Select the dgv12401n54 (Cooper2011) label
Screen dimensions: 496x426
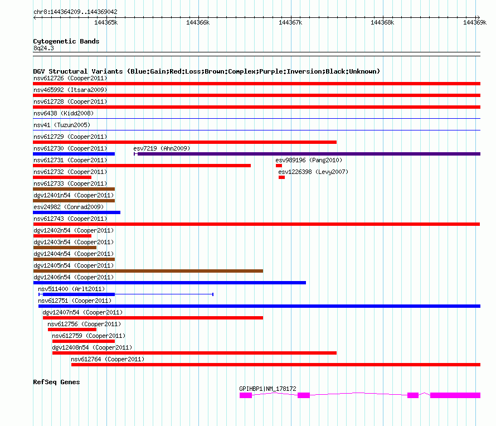[x=74, y=195]
